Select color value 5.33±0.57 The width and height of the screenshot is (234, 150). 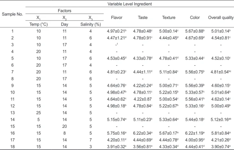[x=195, y=92]
